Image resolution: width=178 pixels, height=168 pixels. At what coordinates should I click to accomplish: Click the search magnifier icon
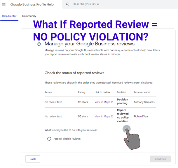[67, 4]
